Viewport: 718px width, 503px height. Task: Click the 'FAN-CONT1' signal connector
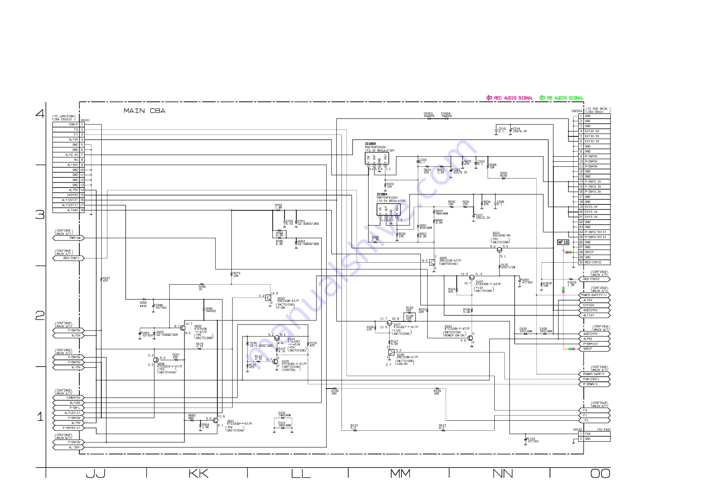click(x=594, y=379)
